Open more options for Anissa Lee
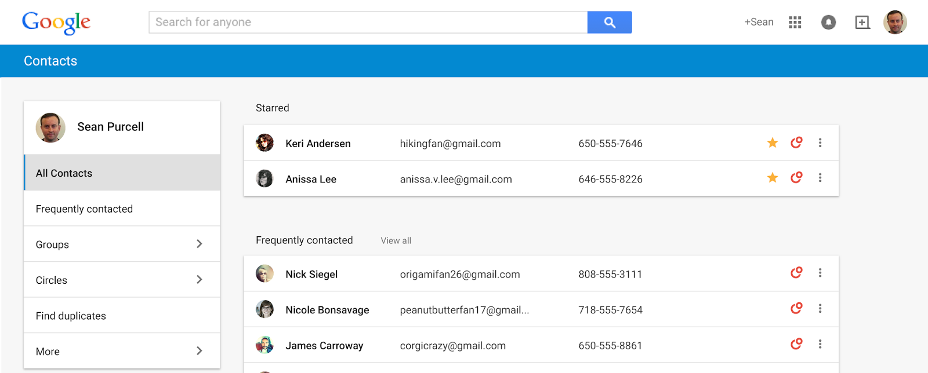 [820, 178]
